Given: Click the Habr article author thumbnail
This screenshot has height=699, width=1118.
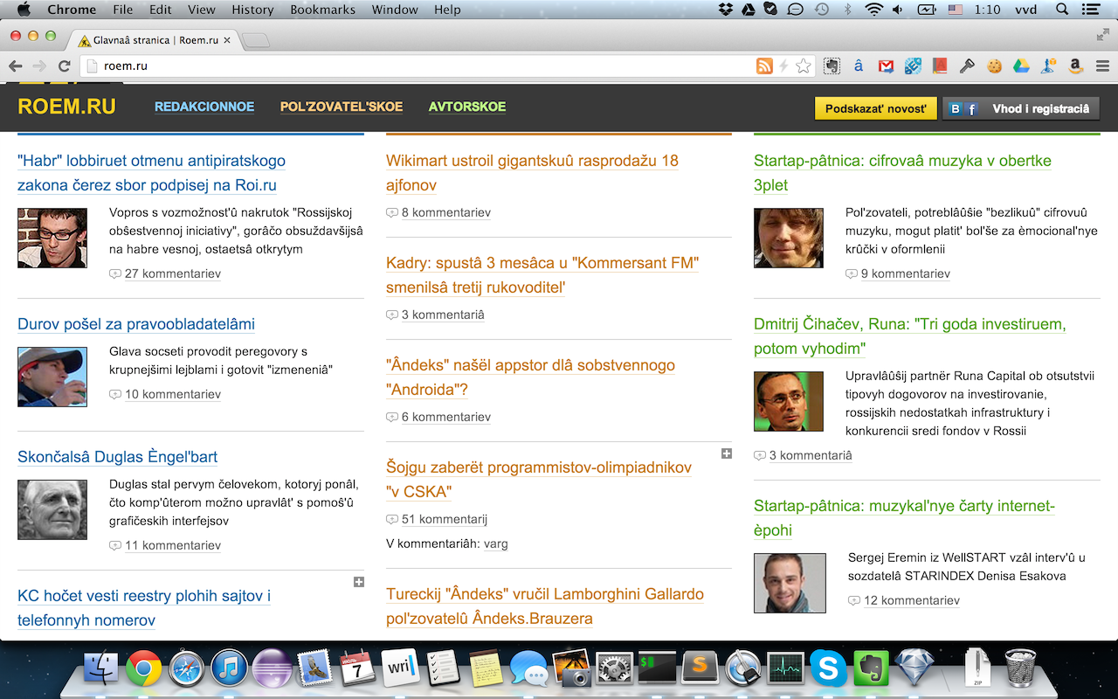Looking at the screenshot, I should [52, 238].
